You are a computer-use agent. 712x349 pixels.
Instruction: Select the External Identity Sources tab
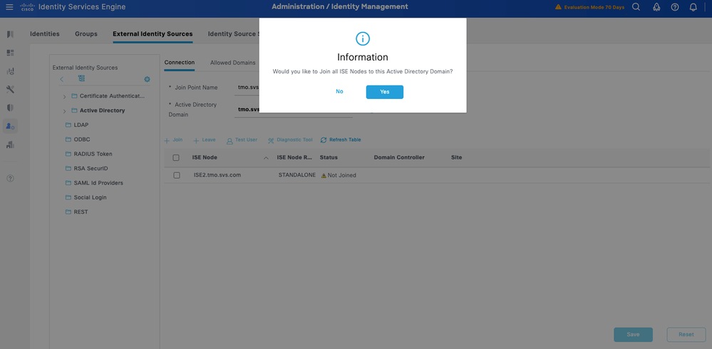tap(153, 33)
